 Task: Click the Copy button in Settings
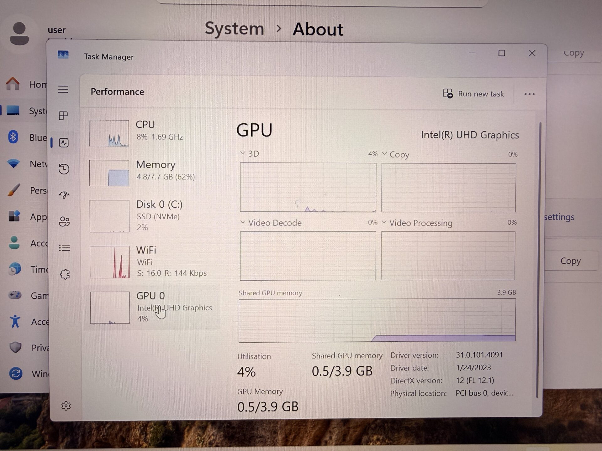(x=570, y=261)
